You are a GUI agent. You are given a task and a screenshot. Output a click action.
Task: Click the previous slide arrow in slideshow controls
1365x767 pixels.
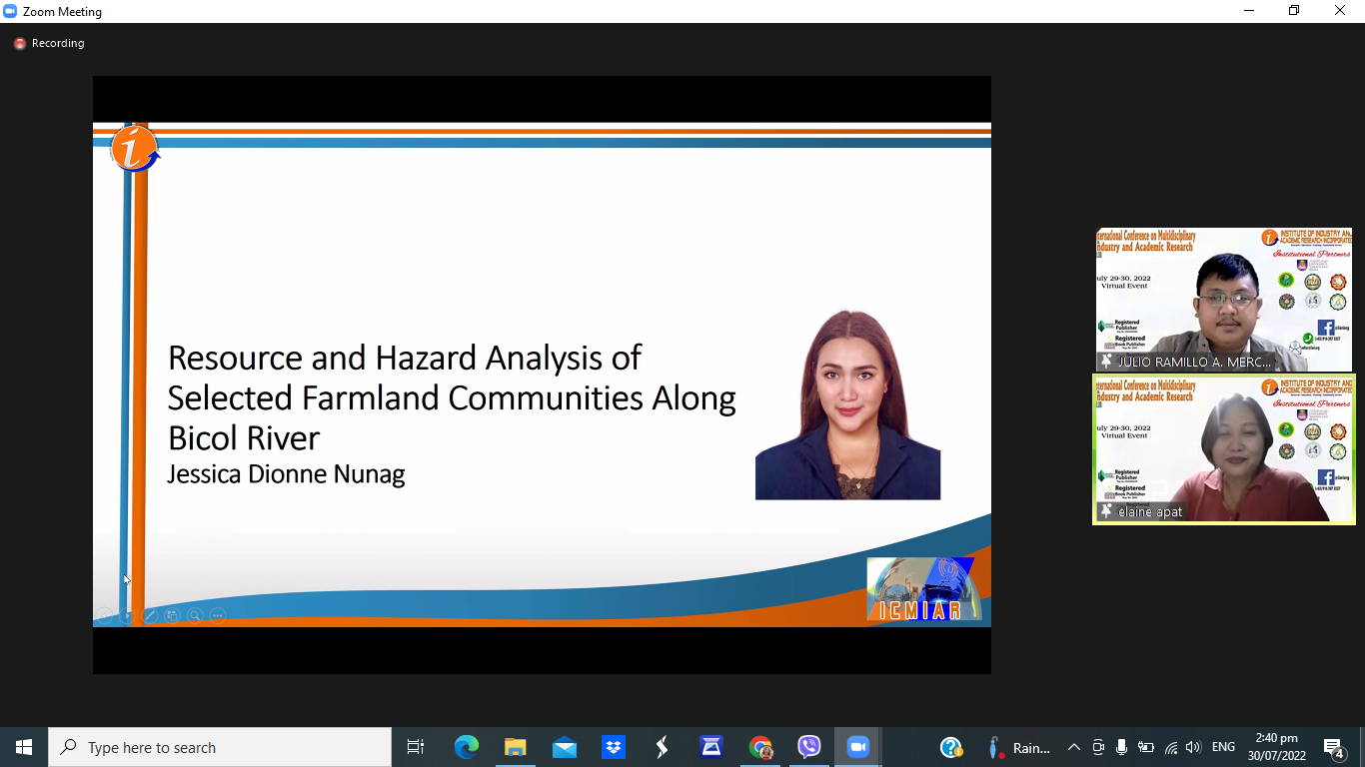click(103, 615)
